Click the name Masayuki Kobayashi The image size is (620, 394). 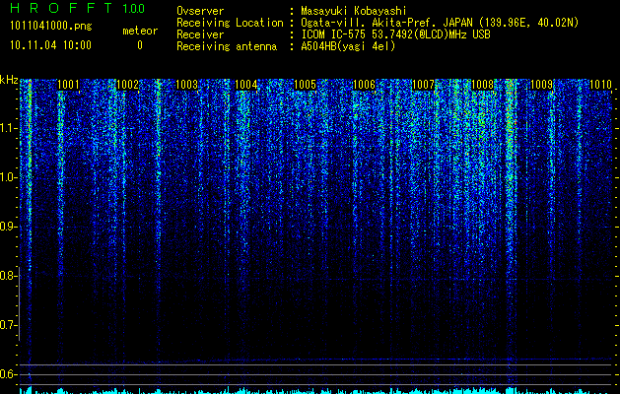[x=354, y=11]
